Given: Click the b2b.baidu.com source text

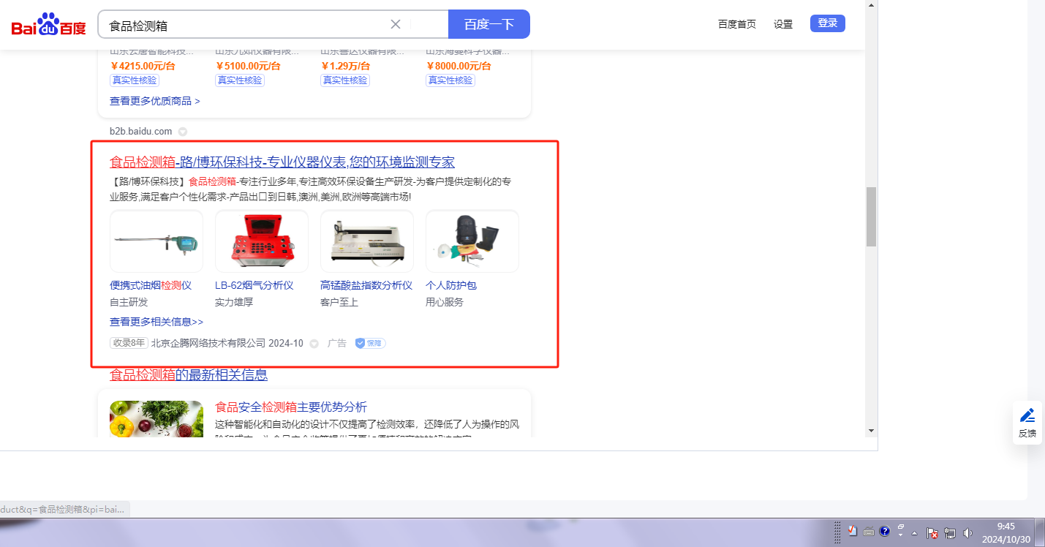Looking at the screenshot, I should pos(141,132).
